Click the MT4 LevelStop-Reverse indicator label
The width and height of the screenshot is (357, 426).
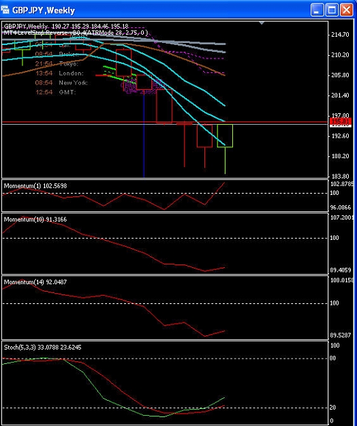(x=76, y=33)
